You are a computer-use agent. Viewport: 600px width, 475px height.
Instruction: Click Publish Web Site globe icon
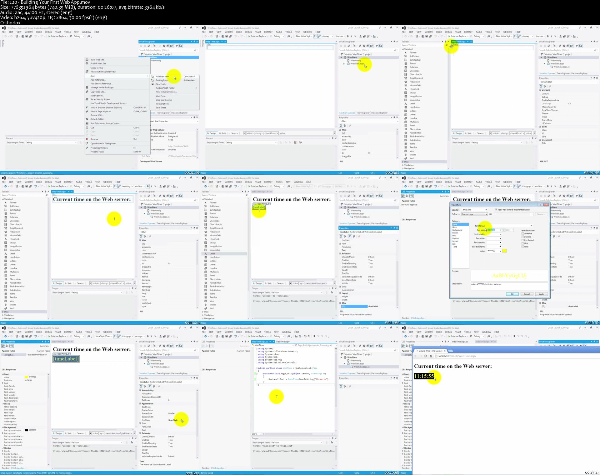(87, 63)
